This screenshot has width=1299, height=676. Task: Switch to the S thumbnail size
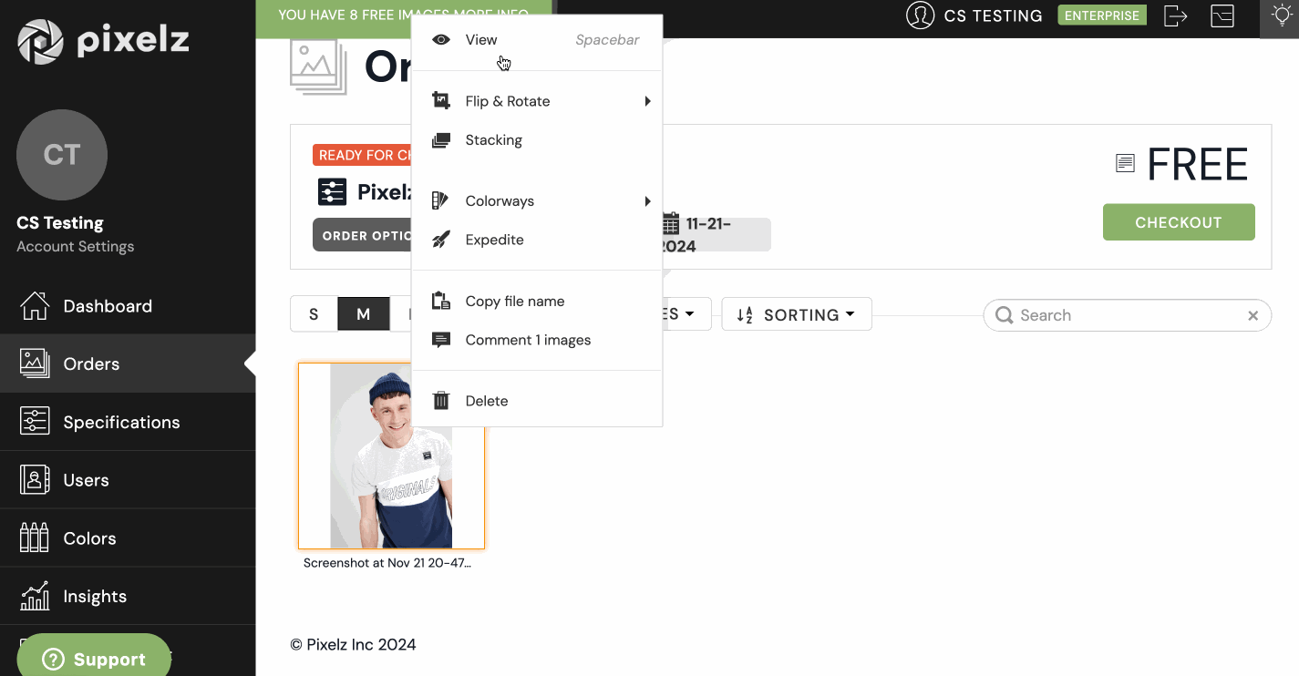click(314, 313)
